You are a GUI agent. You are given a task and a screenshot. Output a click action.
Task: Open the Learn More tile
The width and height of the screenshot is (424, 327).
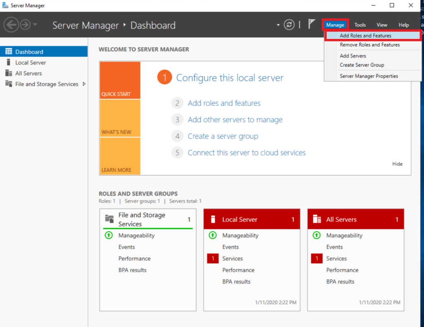pos(120,156)
